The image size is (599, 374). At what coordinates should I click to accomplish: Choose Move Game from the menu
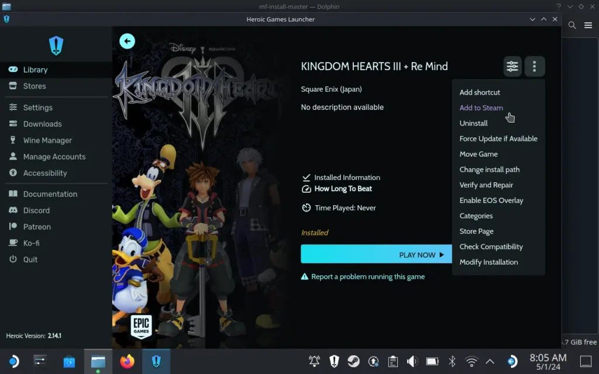point(498,154)
